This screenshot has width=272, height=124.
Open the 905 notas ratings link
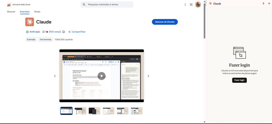click(55, 32)
